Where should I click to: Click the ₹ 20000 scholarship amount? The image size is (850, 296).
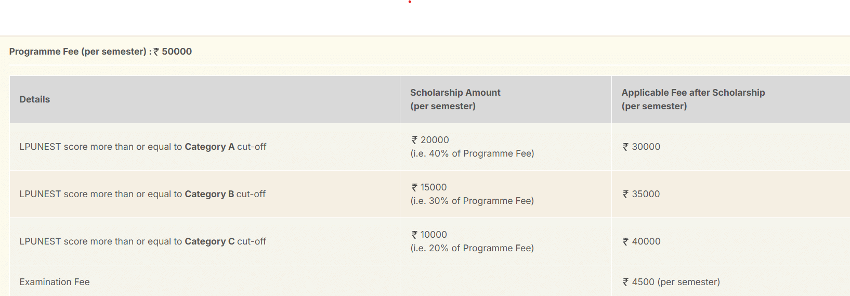coord(430,140)
